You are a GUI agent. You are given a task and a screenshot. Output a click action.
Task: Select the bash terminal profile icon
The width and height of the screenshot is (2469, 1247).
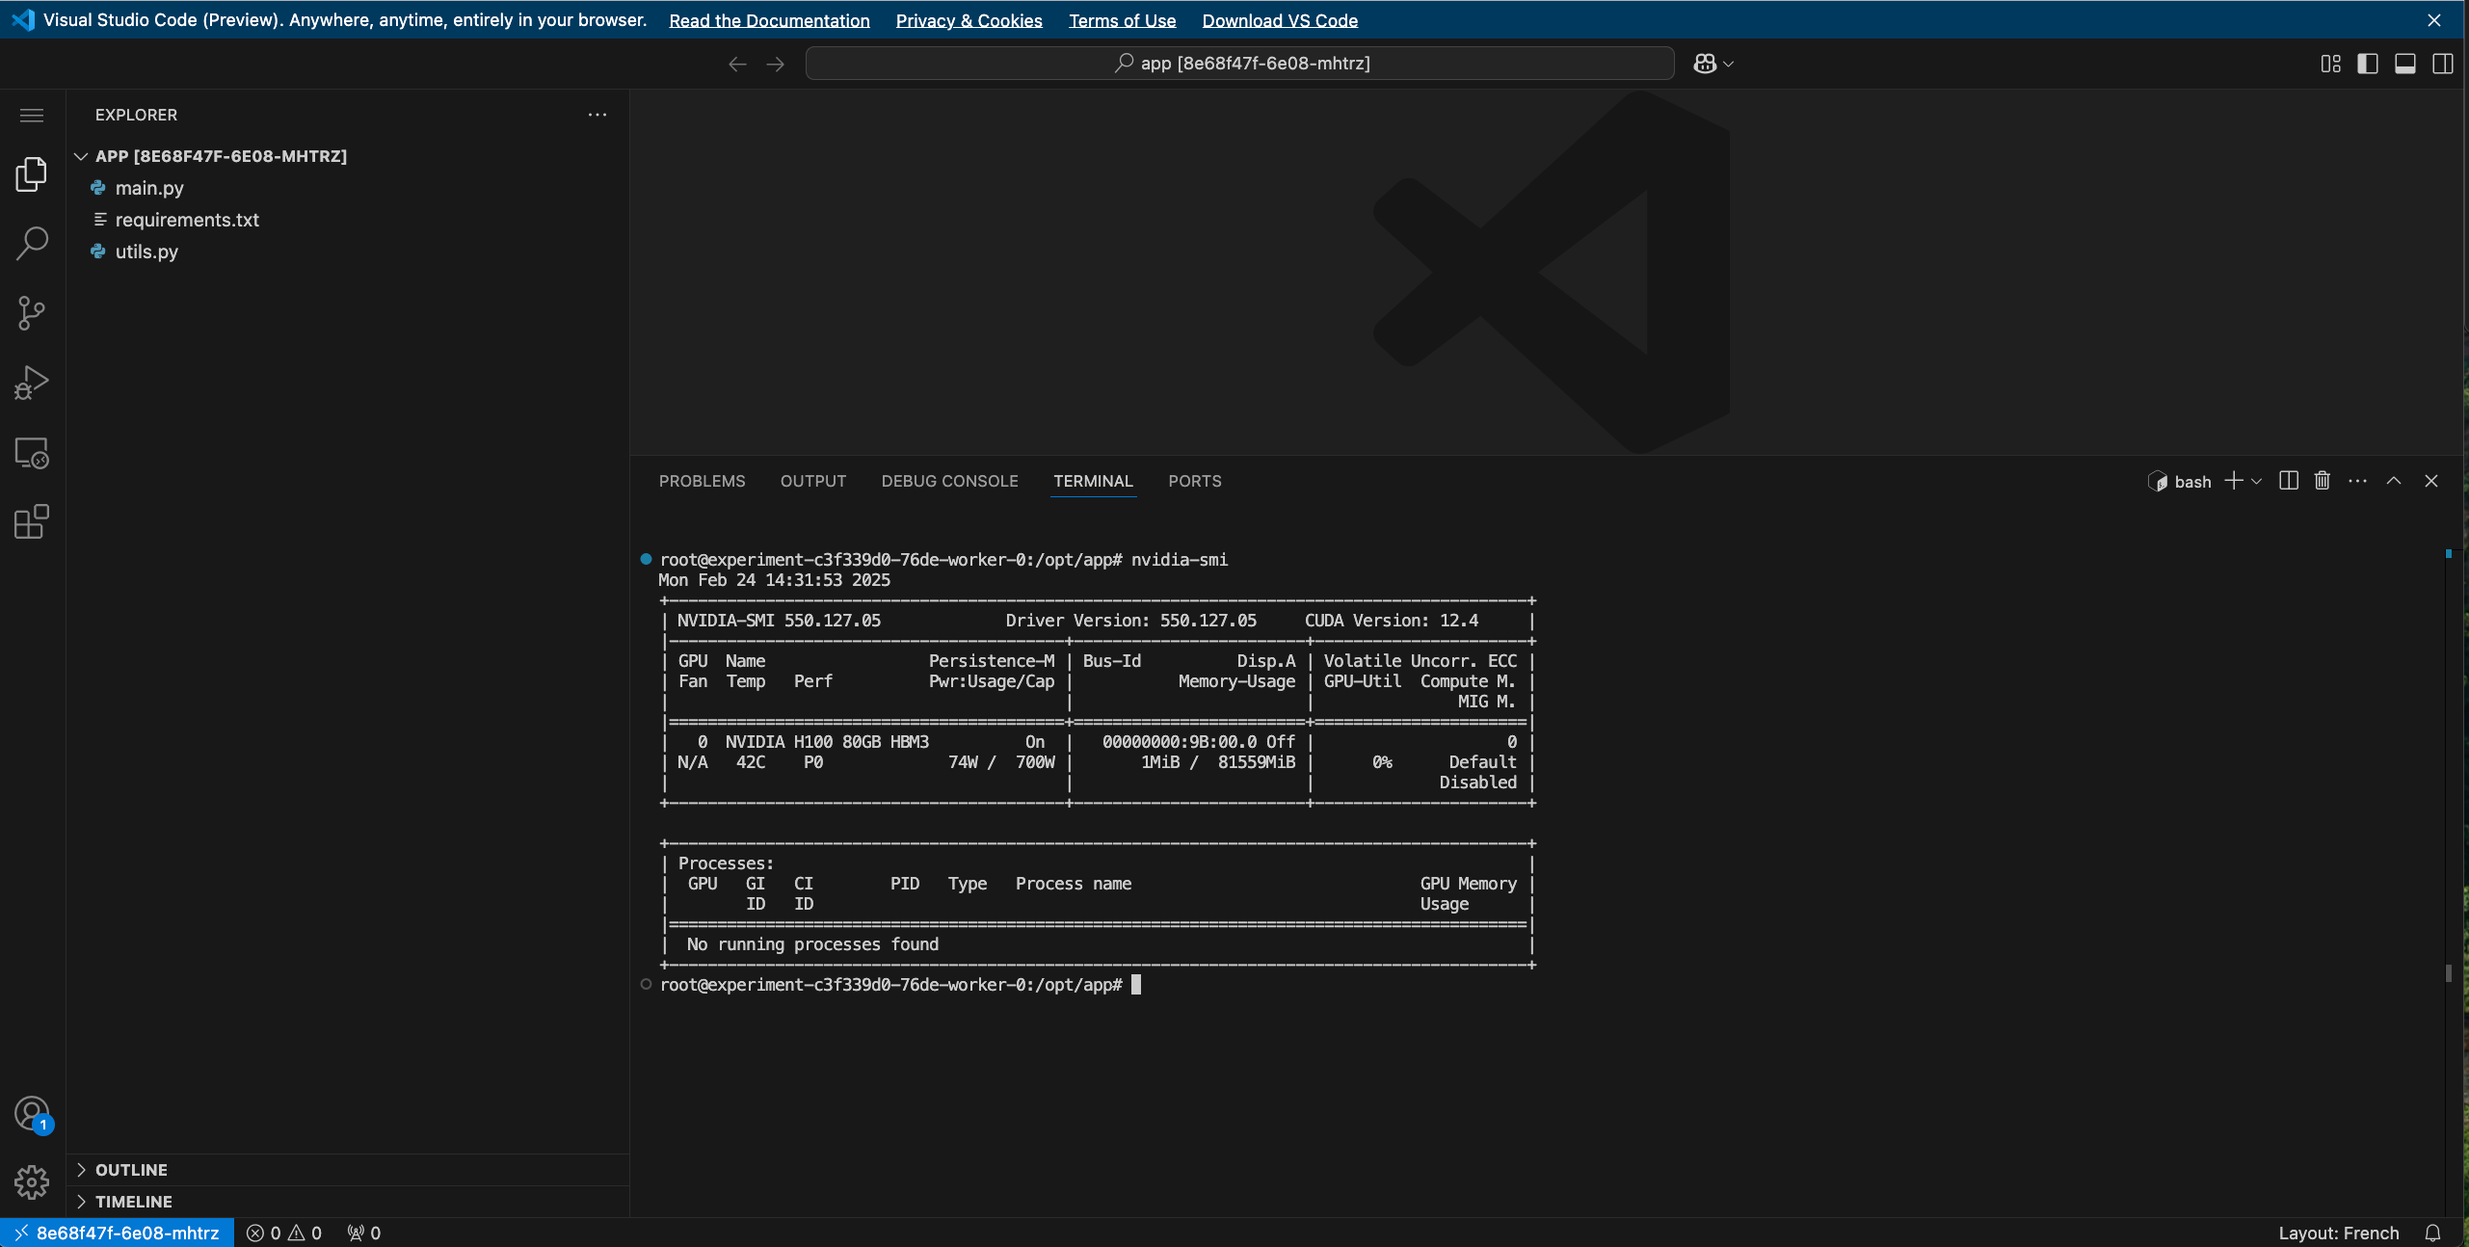click(x=2158, y=482)
